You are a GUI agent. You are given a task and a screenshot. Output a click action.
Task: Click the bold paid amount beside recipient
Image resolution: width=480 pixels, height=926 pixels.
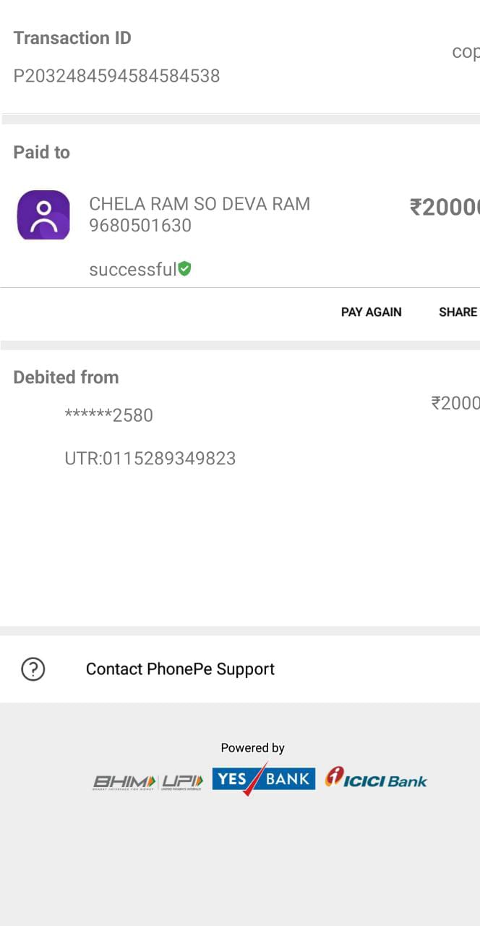point(445,208)
